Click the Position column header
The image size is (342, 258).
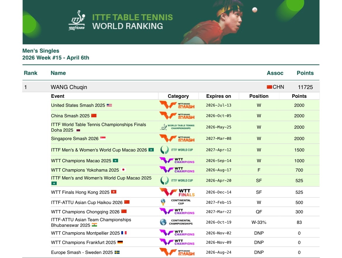click(259, 96)
